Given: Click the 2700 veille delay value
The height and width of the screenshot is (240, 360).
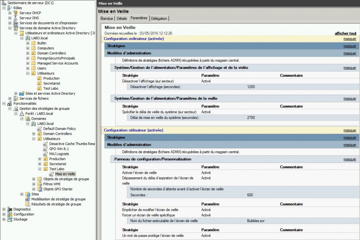Looking at the screenshot, I should (251, 118).
